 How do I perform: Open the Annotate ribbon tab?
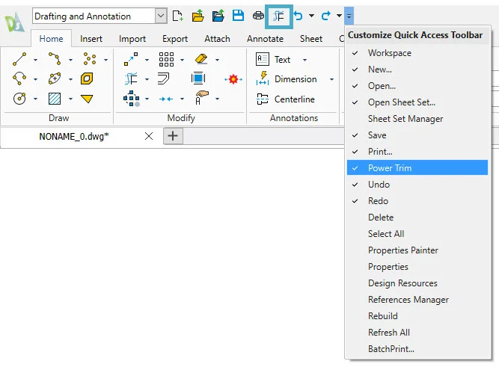(265, 39)
